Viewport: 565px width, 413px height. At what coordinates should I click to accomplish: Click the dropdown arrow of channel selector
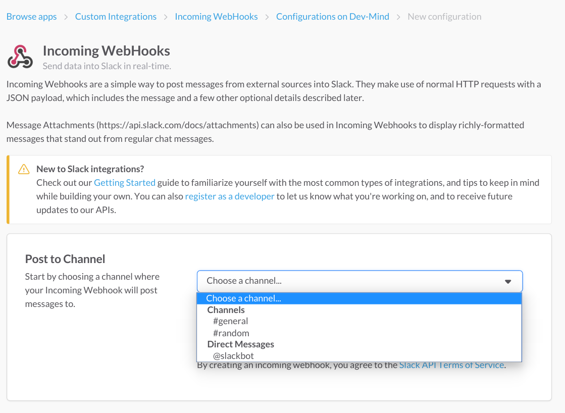[x=508, y=281]
